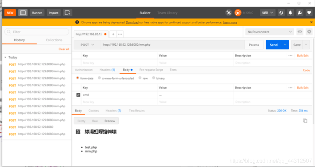Click the Filter search field
The image size is (315, 167).
(37, 32)
